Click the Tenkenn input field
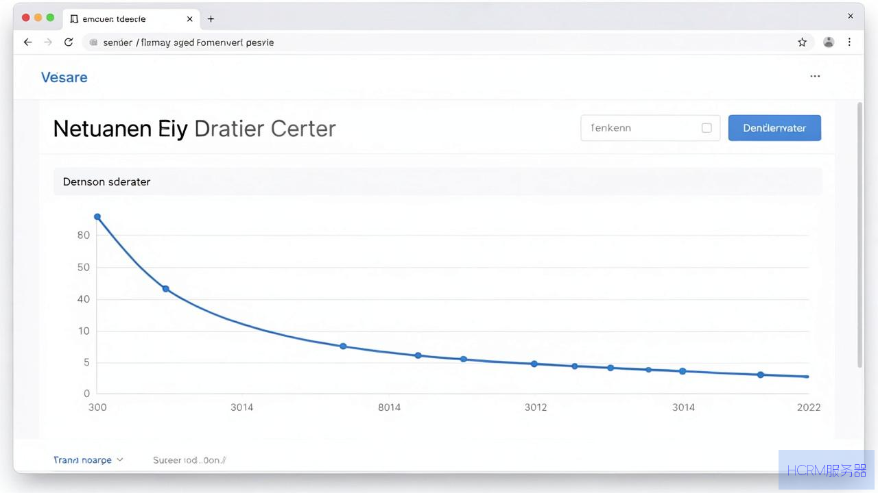 tap(650, 128)
